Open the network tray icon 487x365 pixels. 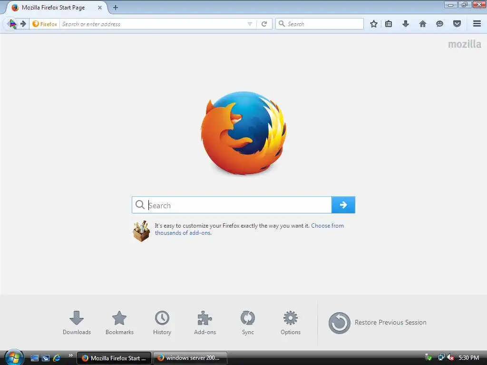pyautogui.click(x=441, y=357)
